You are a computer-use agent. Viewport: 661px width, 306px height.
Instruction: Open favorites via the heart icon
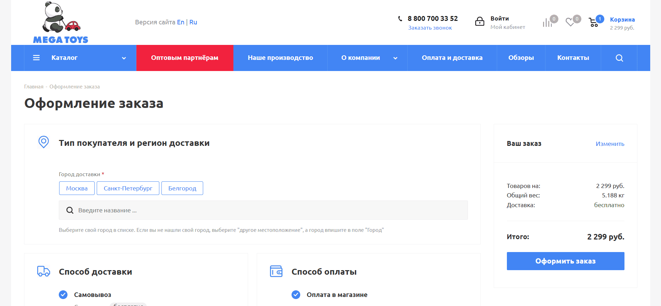click(570, 22)
